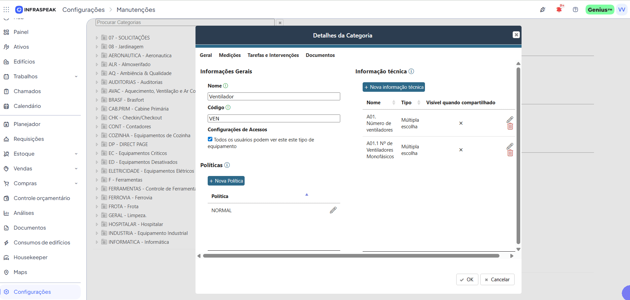Image resolution: width=630 pixels, height=300 pixels.
Task: Switch to the Medições tab
Action: click(230, 55)
